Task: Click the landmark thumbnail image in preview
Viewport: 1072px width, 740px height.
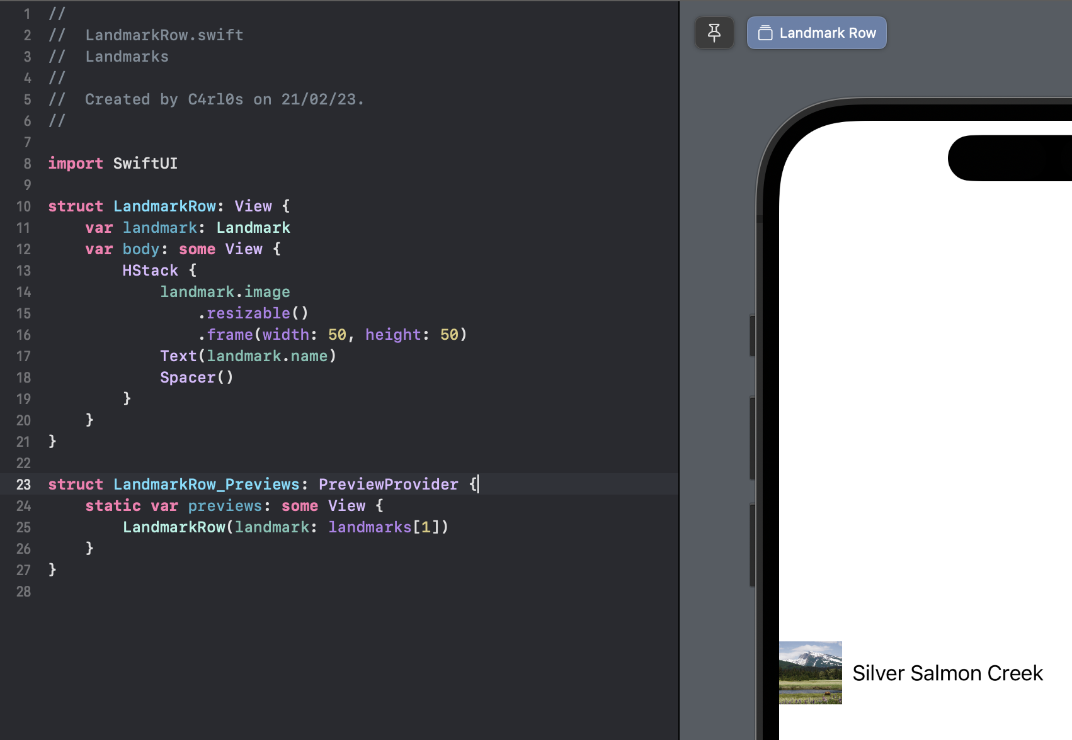Action: pos(810,673)
